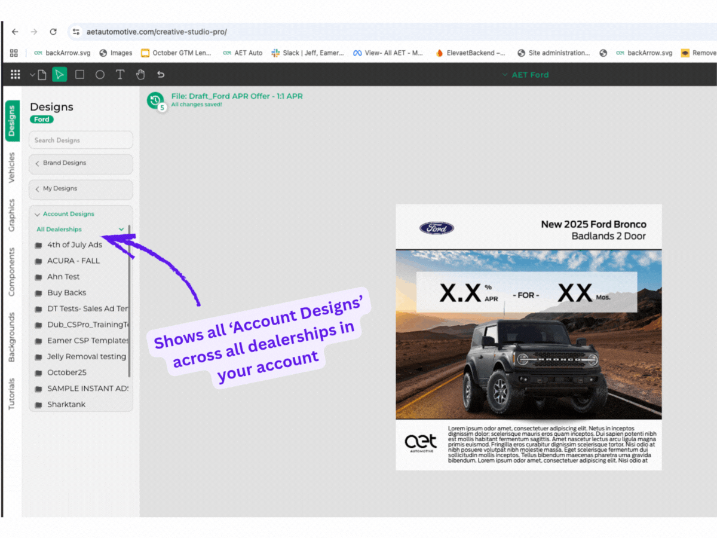Open the AET Ford workspace dropdown

525,74
